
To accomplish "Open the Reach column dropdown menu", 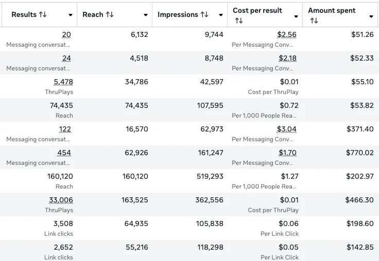I will pos(146,15).
